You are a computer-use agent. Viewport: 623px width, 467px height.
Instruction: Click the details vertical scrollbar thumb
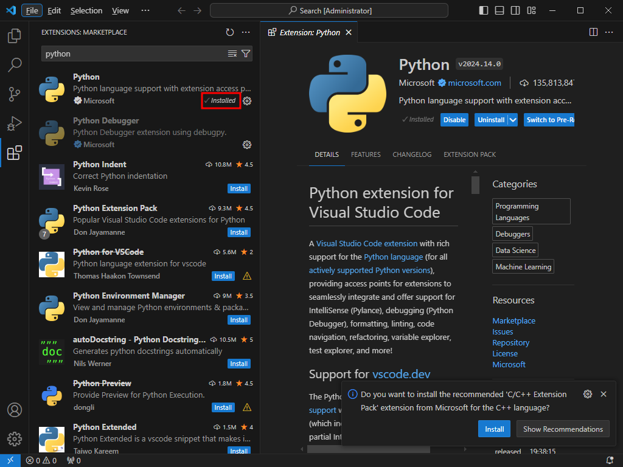[475, 185]
